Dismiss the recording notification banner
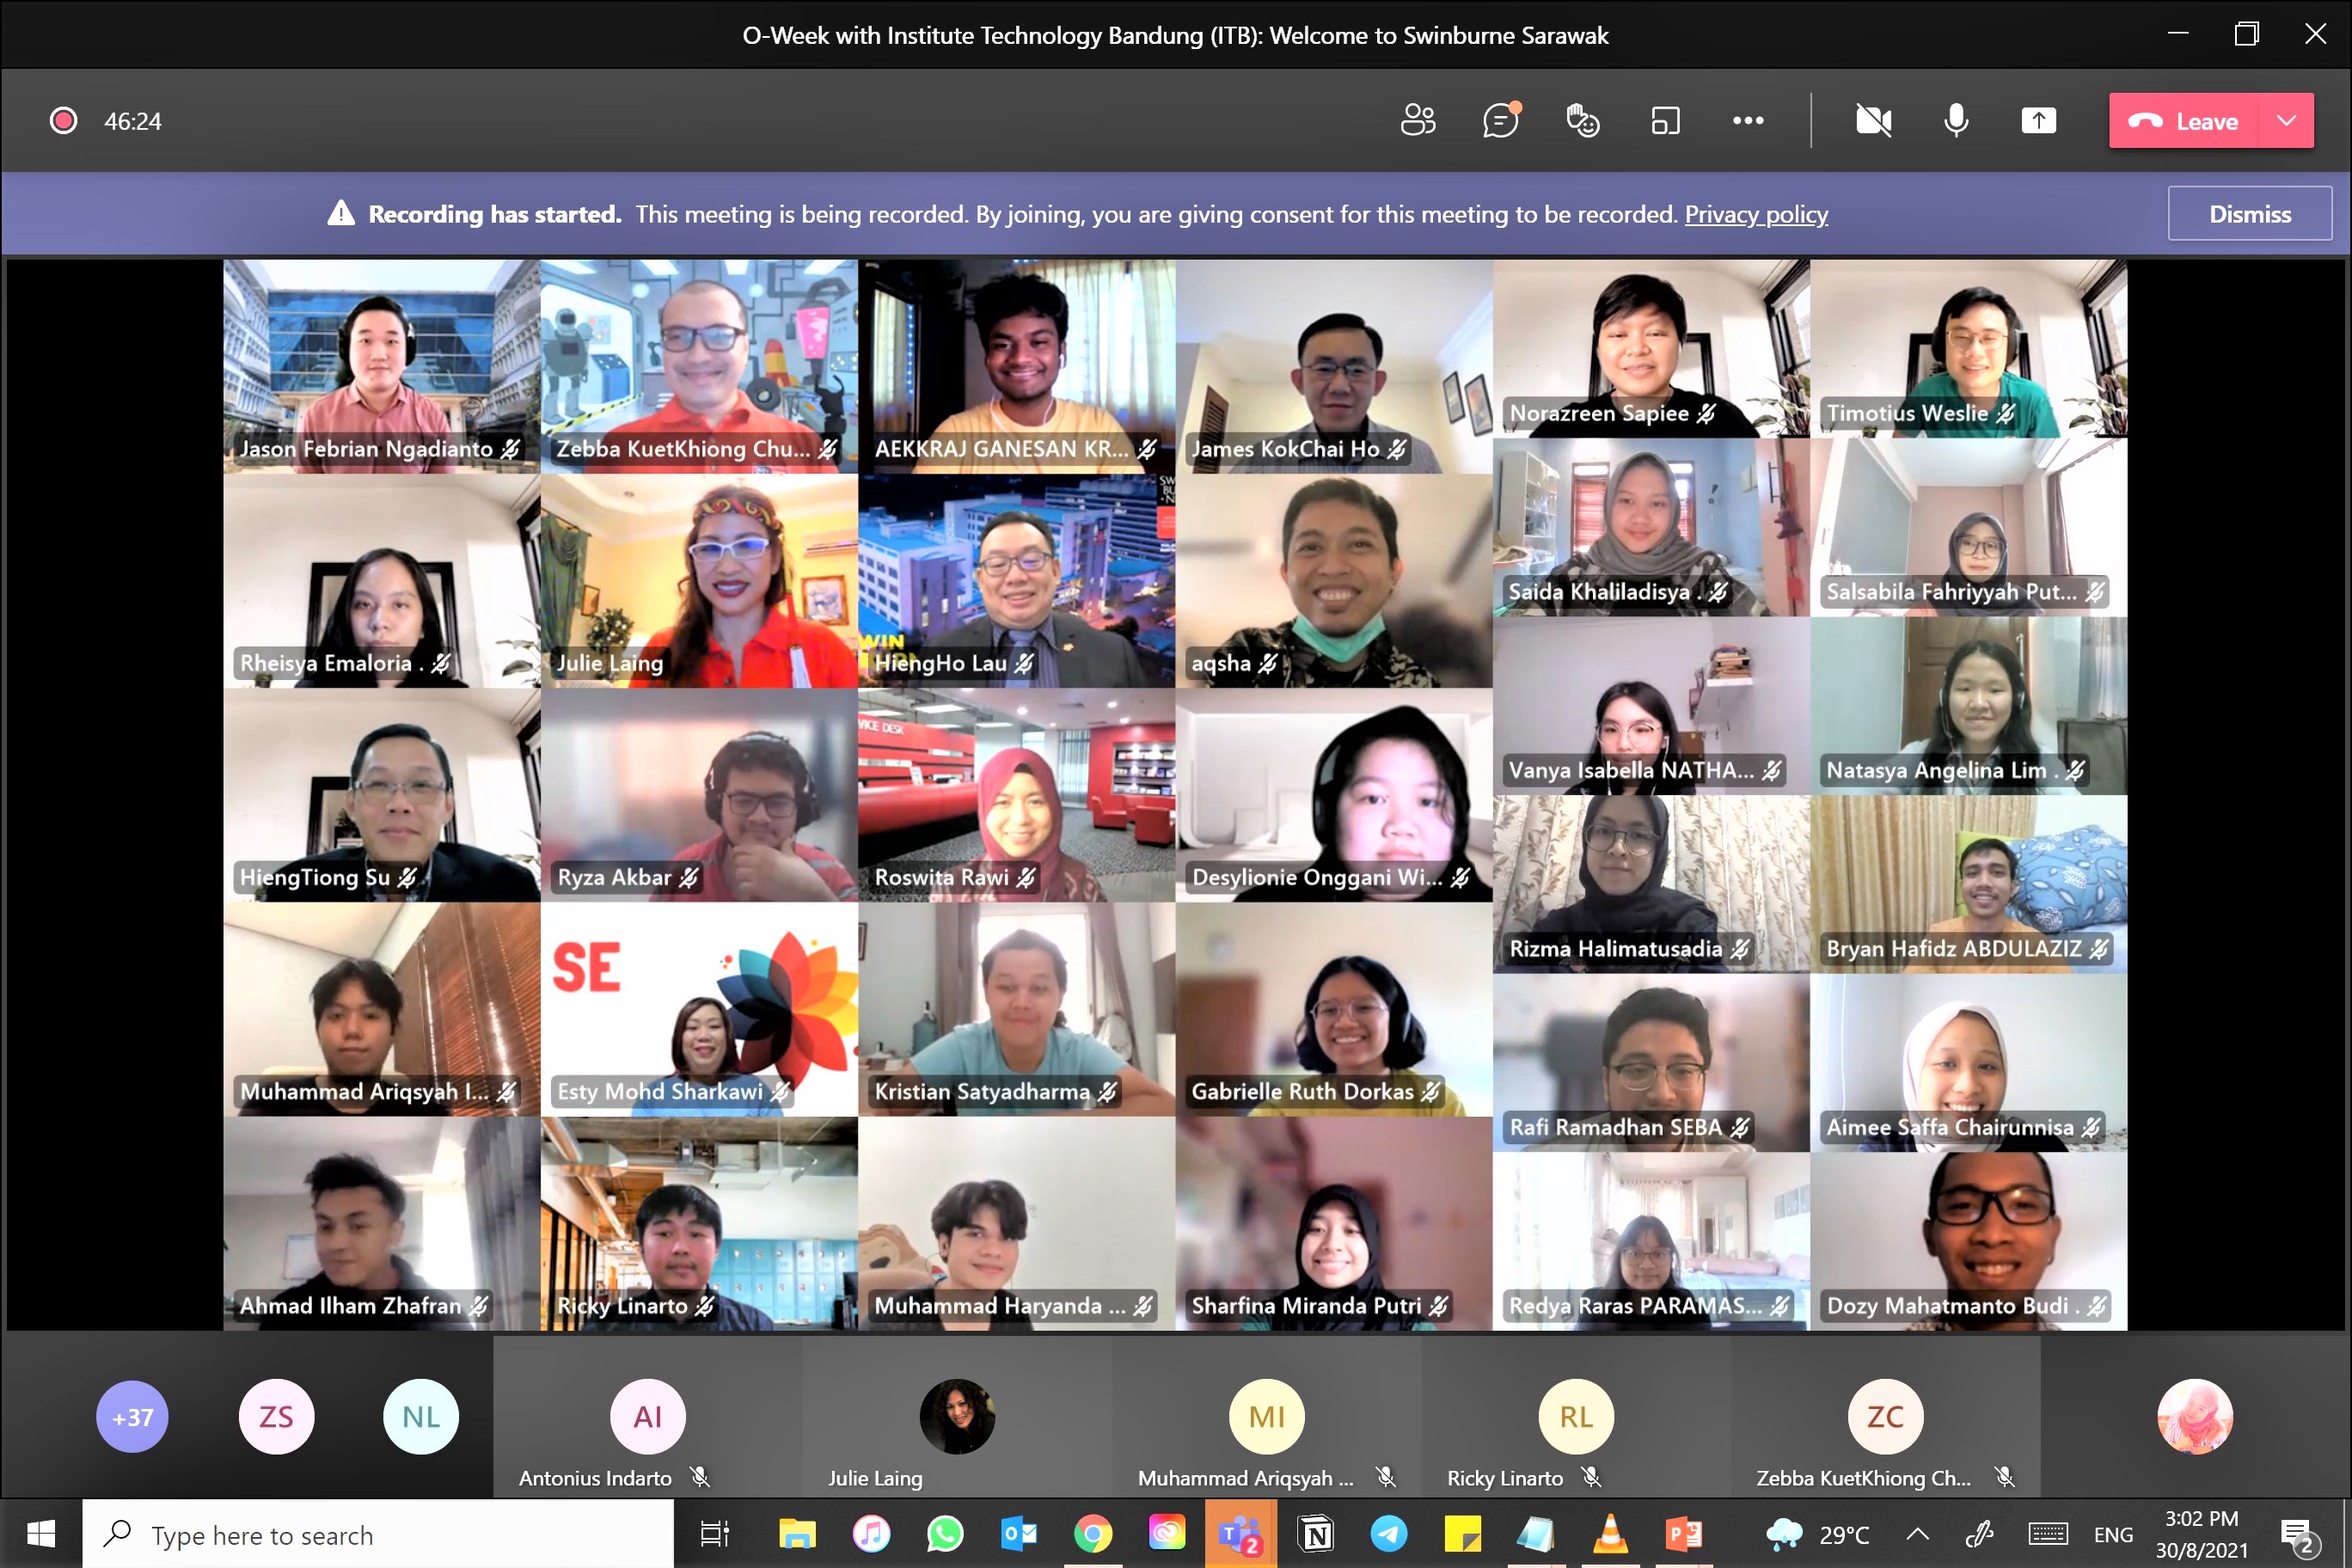 (2249, 214)
